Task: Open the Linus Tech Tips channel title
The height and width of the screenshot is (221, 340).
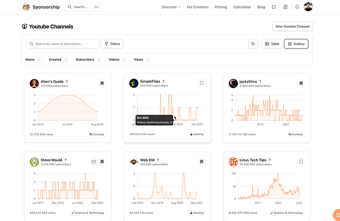Action: tap(253, 160)
